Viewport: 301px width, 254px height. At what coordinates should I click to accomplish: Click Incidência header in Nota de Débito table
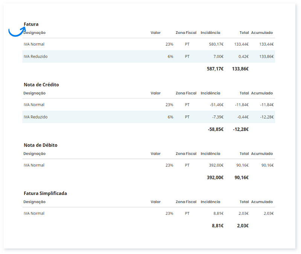210,154
